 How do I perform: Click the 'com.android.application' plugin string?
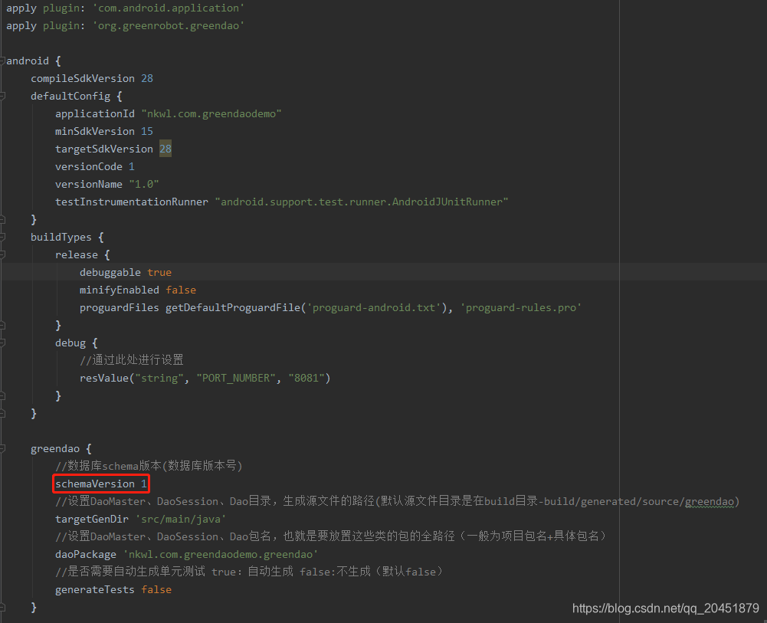[x=169, y=8]
